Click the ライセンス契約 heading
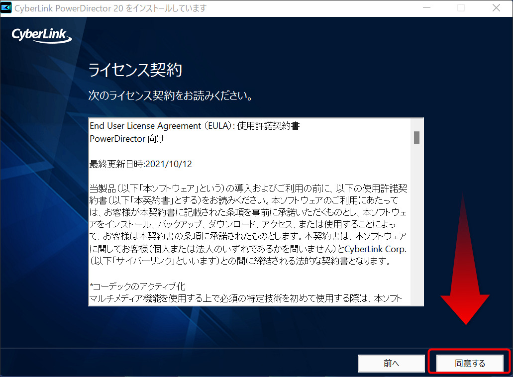Screen dimensions: 513x377 135,70
